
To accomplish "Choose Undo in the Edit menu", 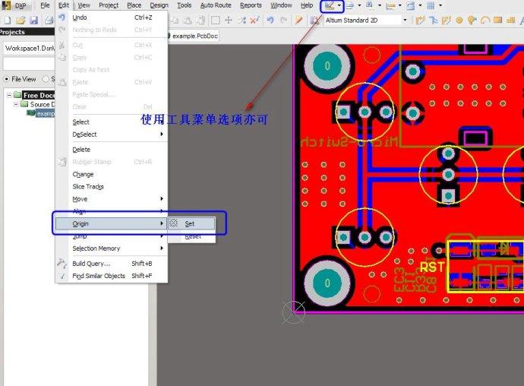I will coord(112,17).
